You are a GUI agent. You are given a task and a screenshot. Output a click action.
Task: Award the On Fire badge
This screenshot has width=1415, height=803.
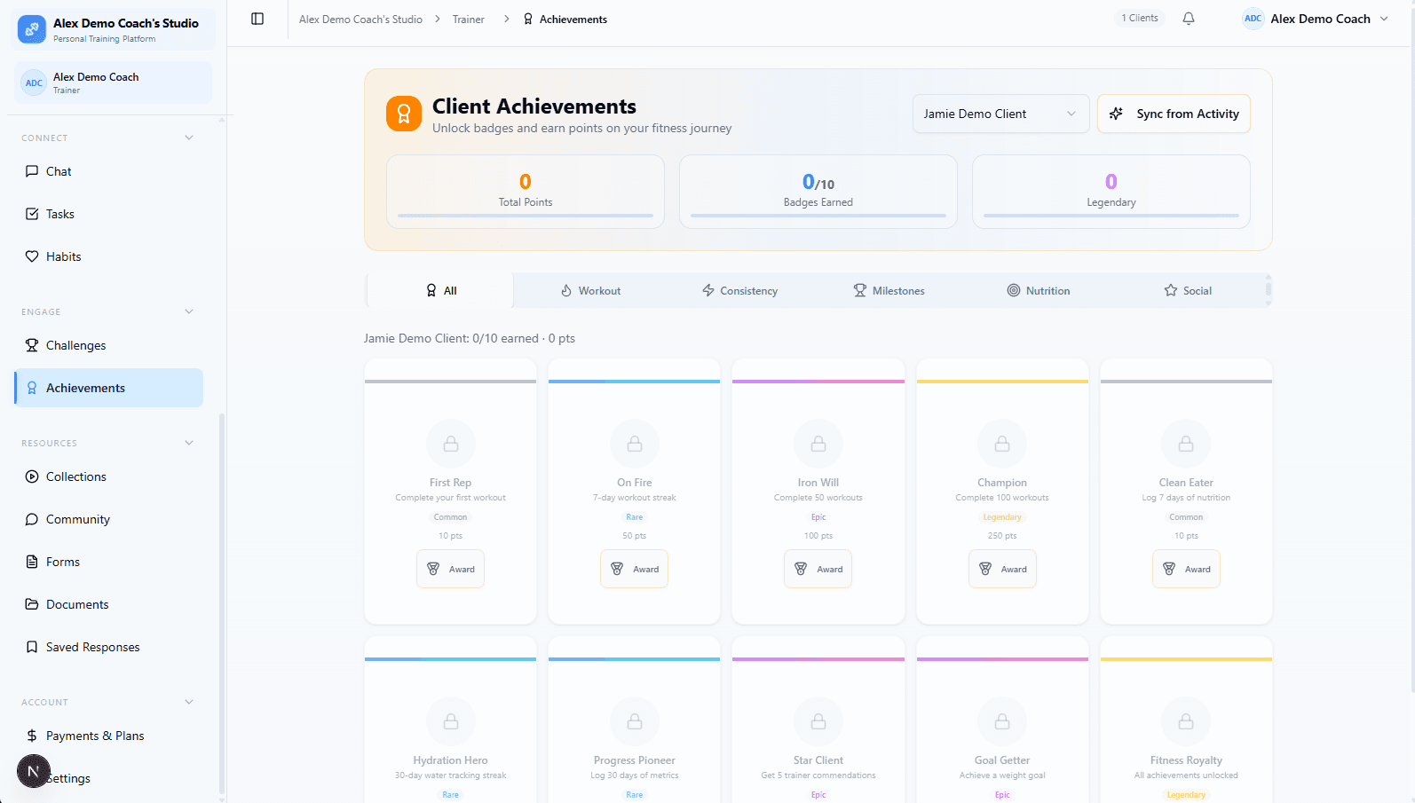point(635,569)
